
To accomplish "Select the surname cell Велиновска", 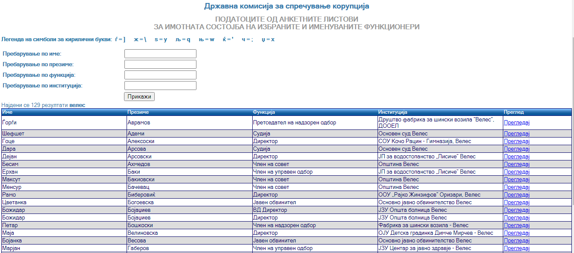I will [189, 233].
